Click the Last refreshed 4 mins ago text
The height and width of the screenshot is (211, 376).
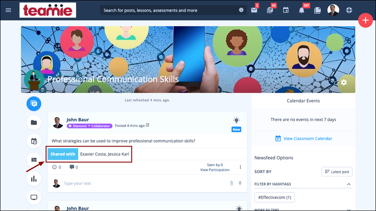[147, 100]
